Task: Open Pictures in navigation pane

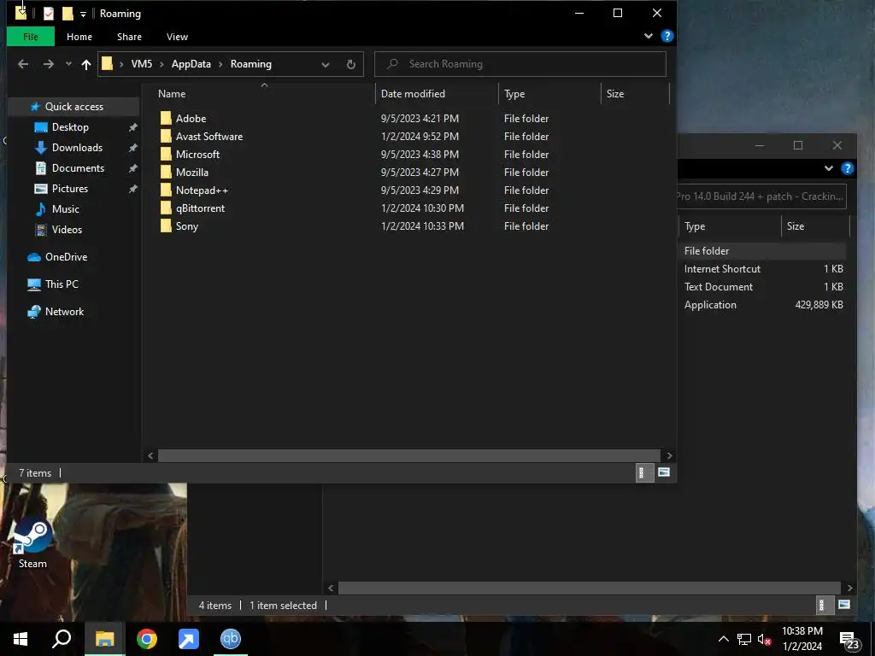Action: point(70,189)
